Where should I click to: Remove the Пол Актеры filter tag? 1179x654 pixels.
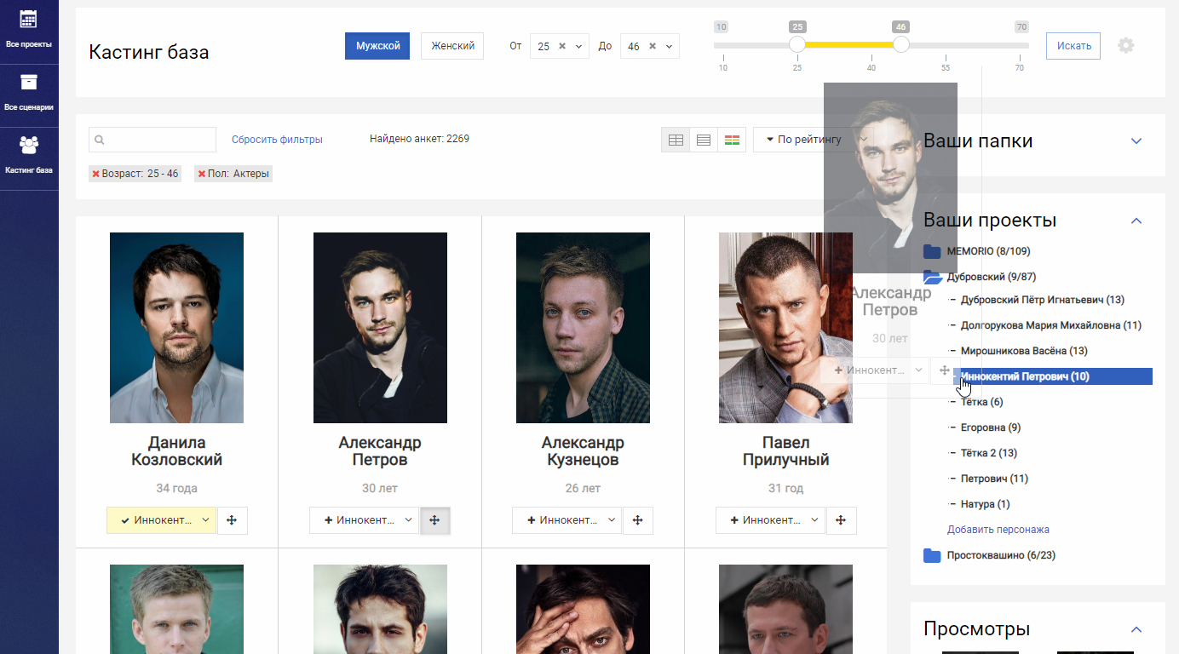(202, 174)
